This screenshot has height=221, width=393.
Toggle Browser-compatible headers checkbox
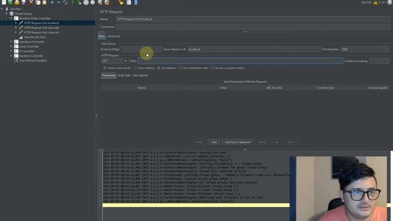click(x=212, y=68)
